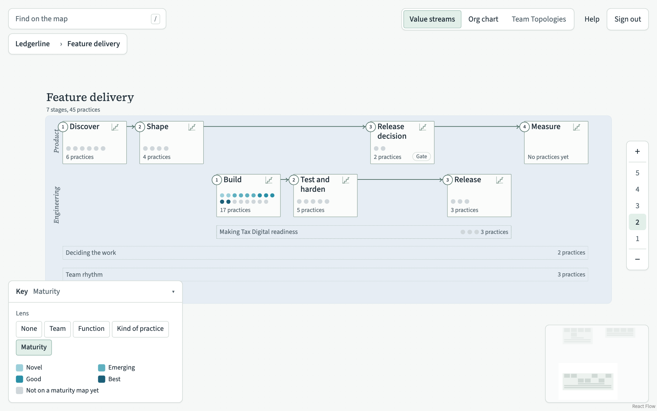The image size is (657, 411).
Task: Open the maturity chart icon on Measure
Action: (577, 127)
